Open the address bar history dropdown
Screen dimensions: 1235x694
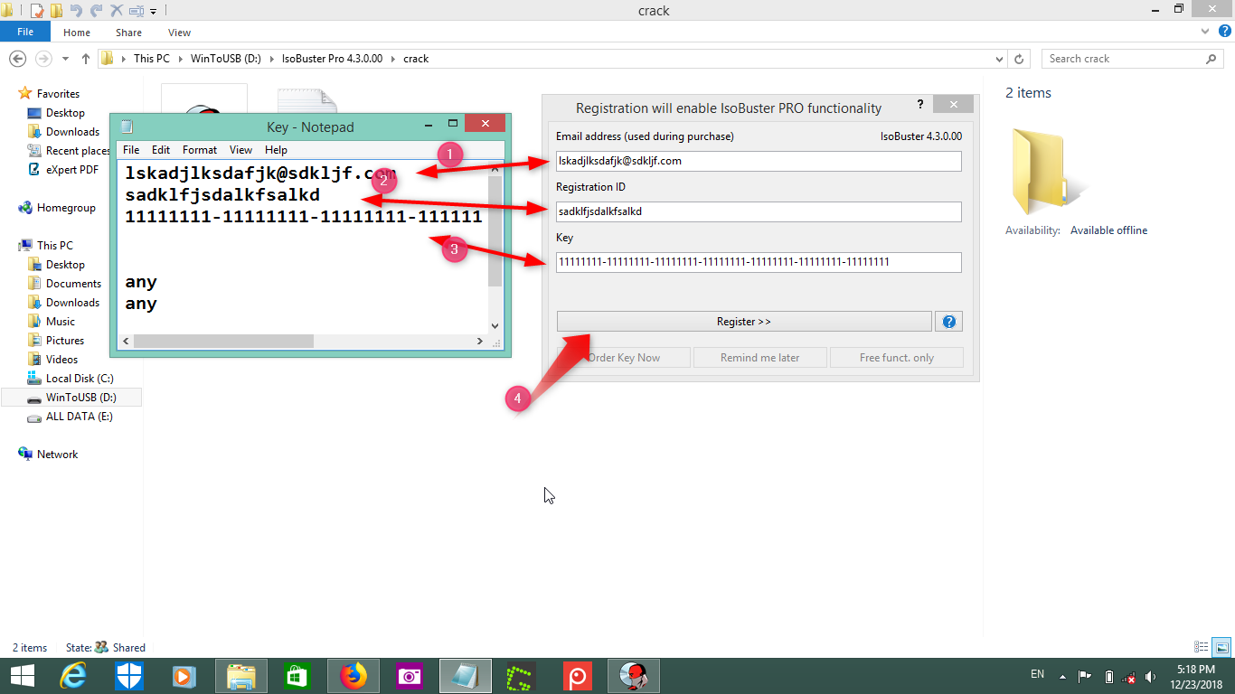[998, 59]
